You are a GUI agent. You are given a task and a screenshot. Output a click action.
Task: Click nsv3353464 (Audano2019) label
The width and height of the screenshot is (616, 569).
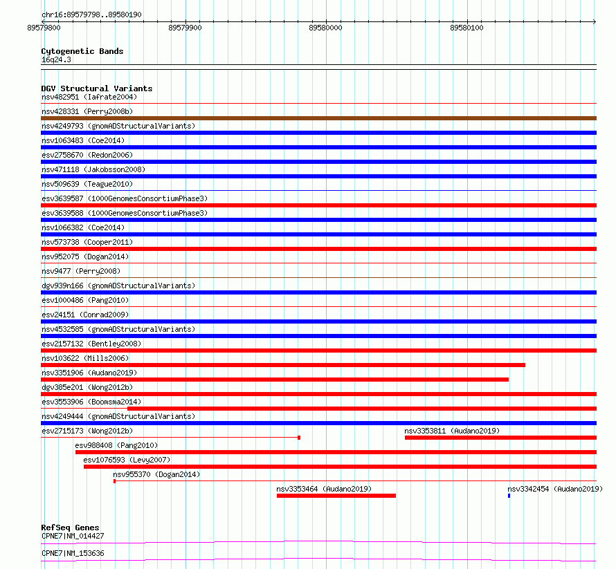(324, 489)
